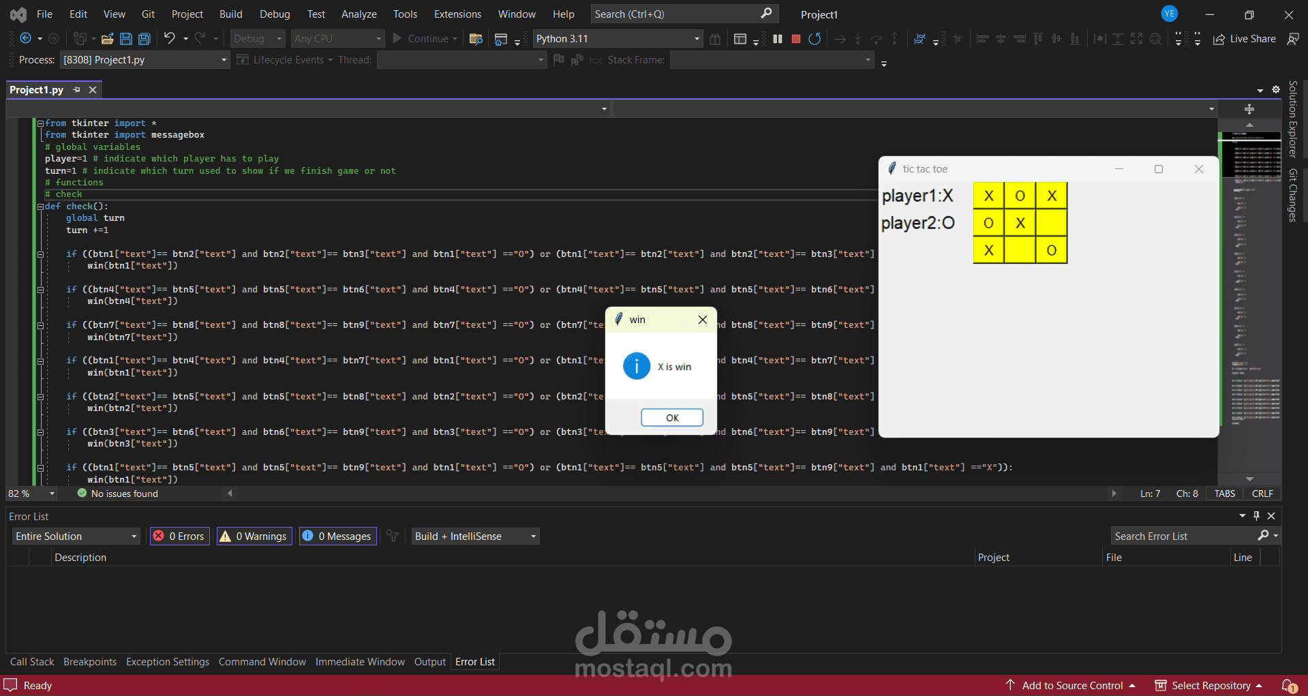Open the Error List window options arrow
The image size is (1308, 696).
pyautogui.click(x=1243, y=516)
